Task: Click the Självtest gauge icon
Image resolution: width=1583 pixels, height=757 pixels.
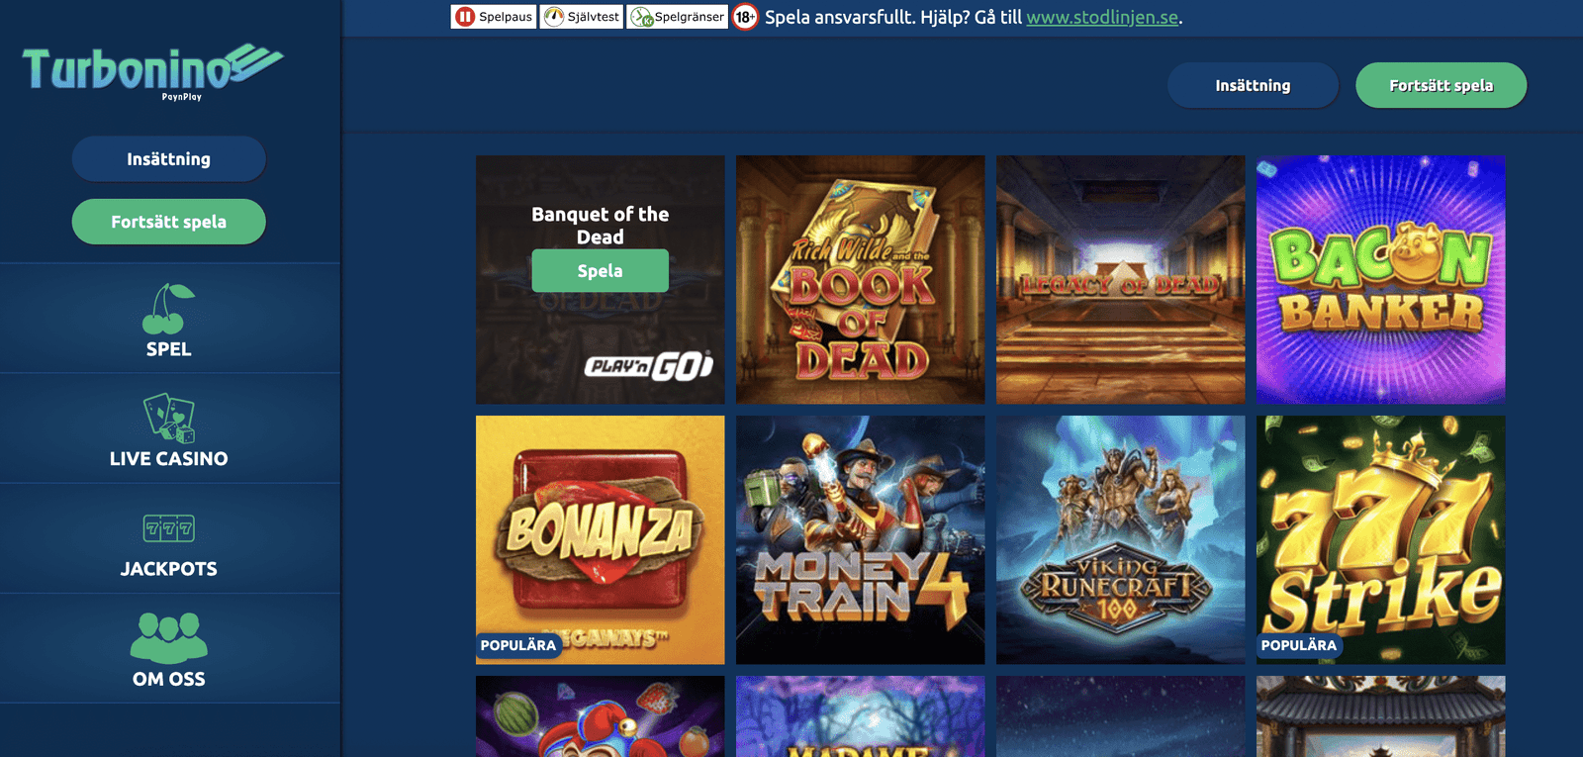Action: (554, 17)
